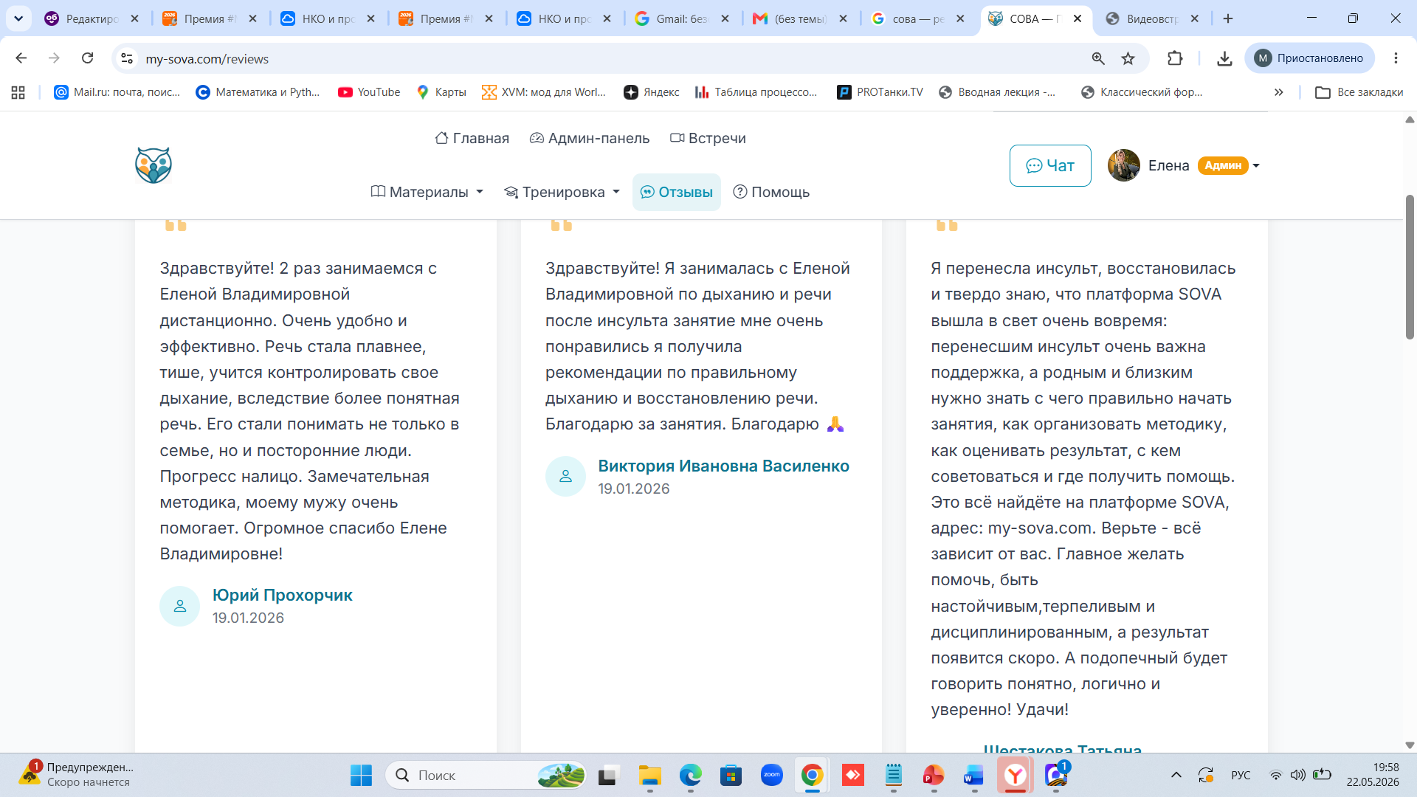Open Zoom from the taskbar

click(x=772, y=776)
